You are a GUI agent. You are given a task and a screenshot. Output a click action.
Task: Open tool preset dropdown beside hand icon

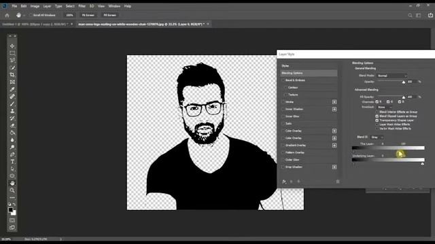24,15
